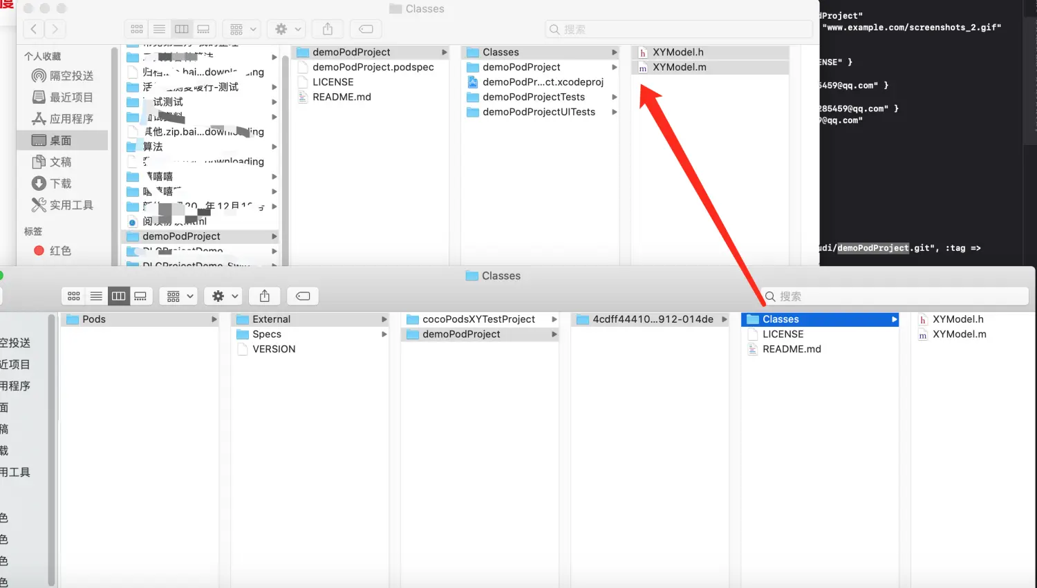Switch top window to icon view
Image resolution: width=1037 pixels, height=588 pixels.
tap(137, 29)
